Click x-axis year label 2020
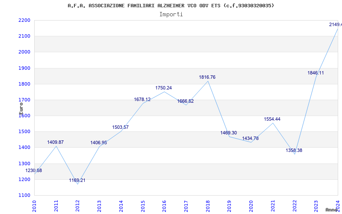 pyautogui.click(x=251, y=206)
